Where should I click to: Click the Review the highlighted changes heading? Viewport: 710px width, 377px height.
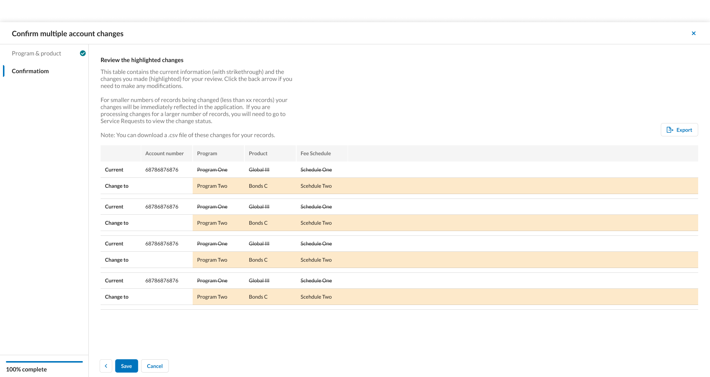coord(142,60)
